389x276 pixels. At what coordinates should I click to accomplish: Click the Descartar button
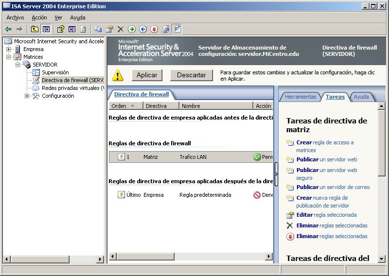191,75
